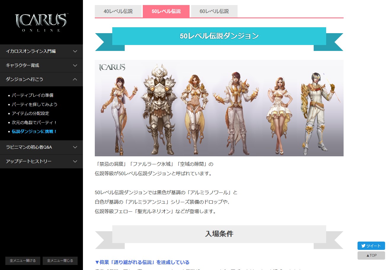Click the armor characters banner image
Screen dimensions: 391x270
pyautogui.click(x=219, y=108)
